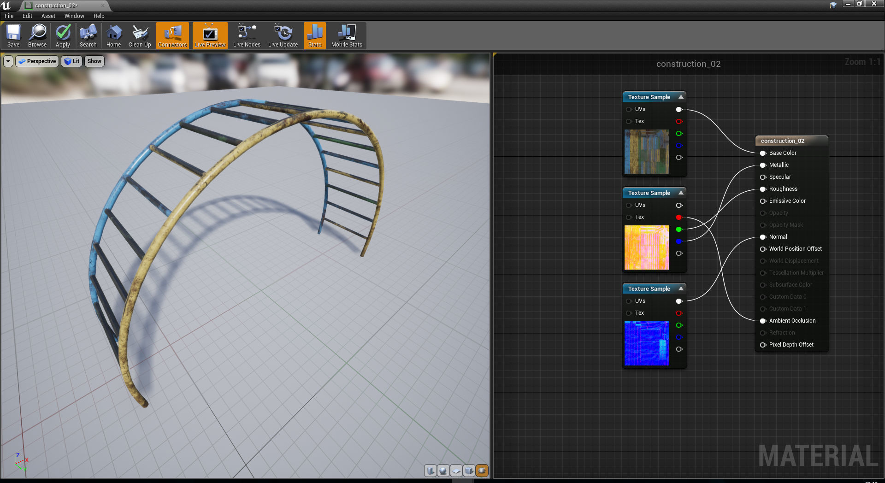
Task: Switch preview mesh to sphere
Action: [443, 471]
